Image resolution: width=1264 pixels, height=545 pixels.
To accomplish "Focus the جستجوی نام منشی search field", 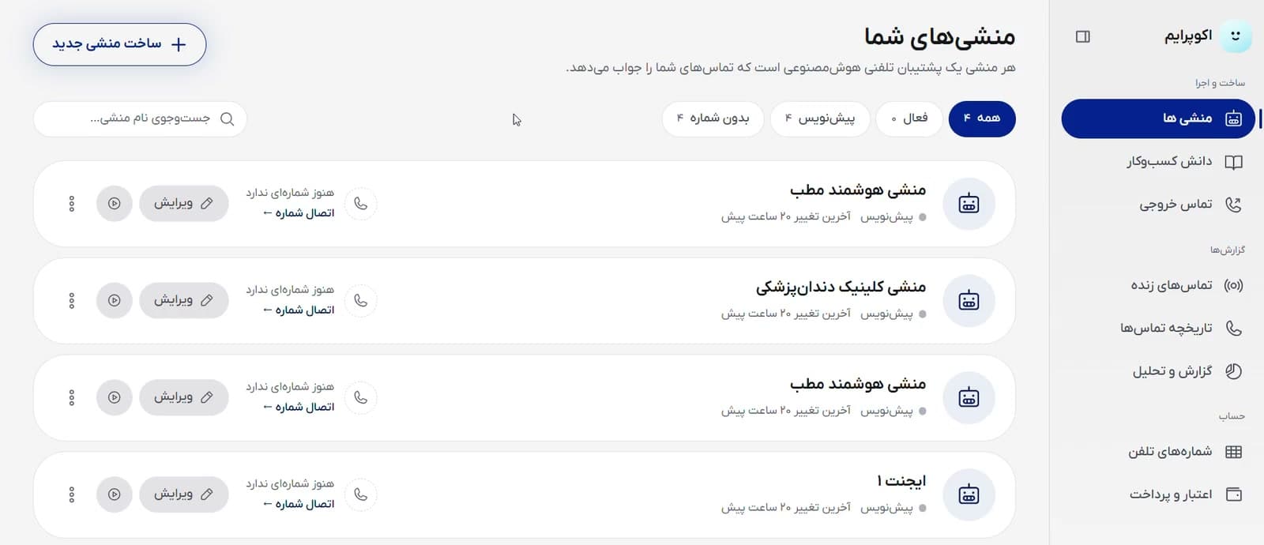I will (140, 118).
